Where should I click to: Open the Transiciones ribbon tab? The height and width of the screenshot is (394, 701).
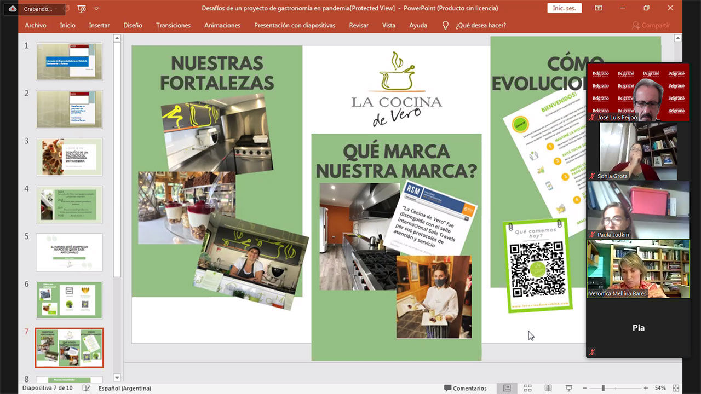[x=173, y=25]
